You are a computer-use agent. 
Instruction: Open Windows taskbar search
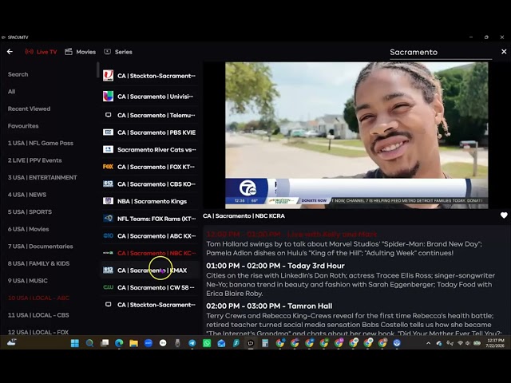point(89,343)
